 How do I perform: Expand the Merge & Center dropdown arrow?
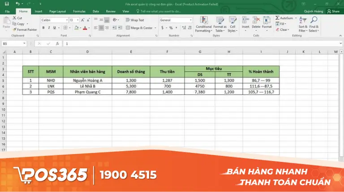coord(155,28)
